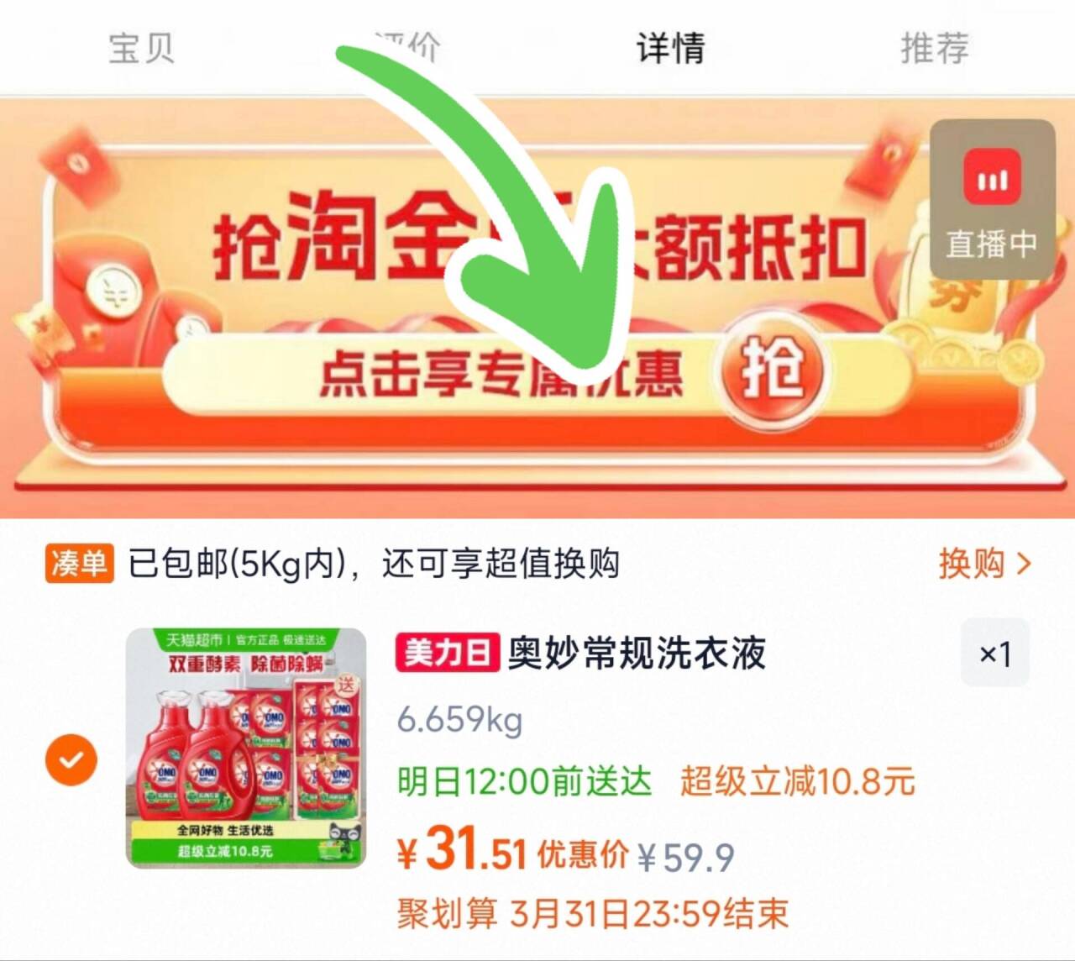This screenshot has width=1075, height=961.
Task: Switch to the 推荐 tab
Action: 935,47
